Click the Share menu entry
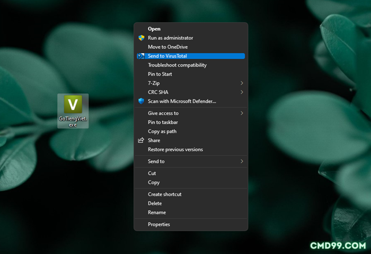Viewport: 371px width, 254px height. 191,140
